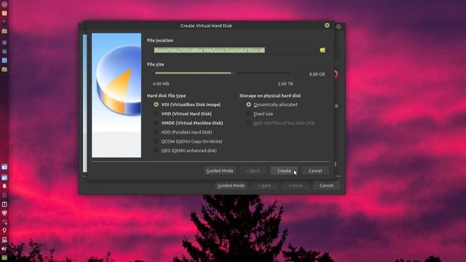Click the Create button in the hard disk dialog
Viewport: 466px width, 262px height.
coord(284,171)
